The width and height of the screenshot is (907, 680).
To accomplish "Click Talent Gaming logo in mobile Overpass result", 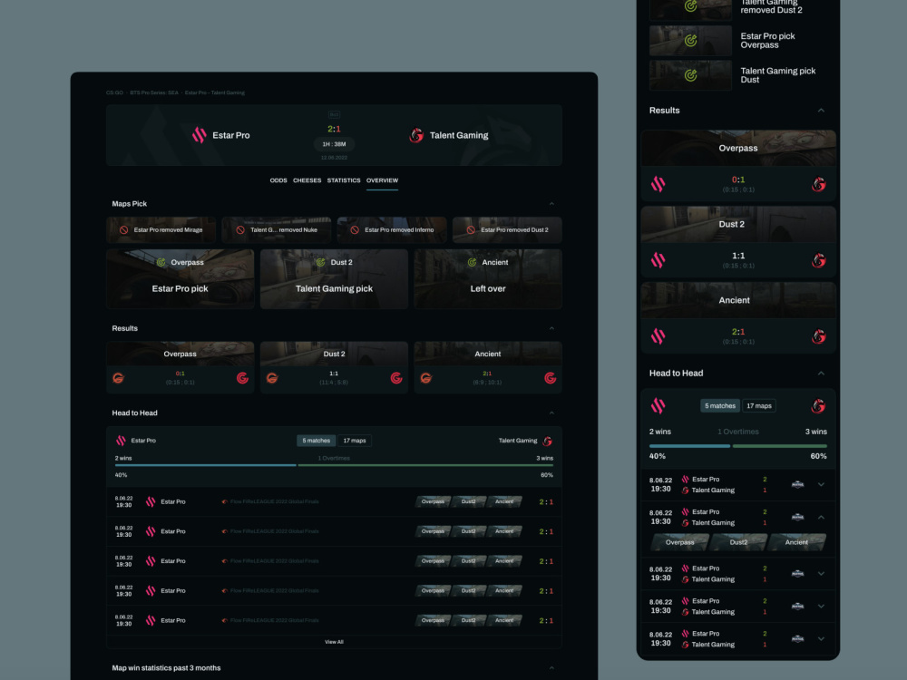I will coord(818,184).
